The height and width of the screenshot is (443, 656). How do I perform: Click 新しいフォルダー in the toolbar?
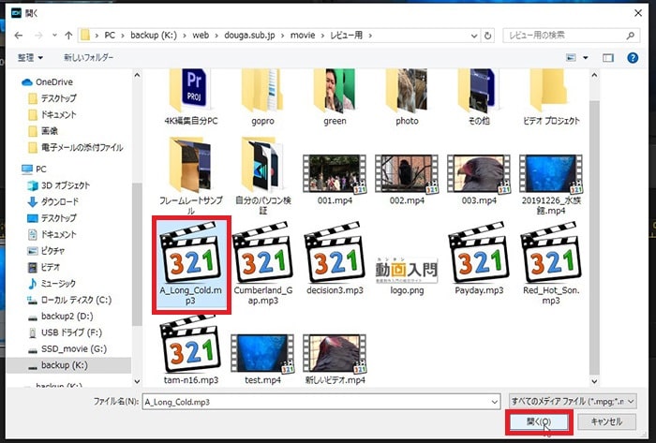tap(88, 58)
